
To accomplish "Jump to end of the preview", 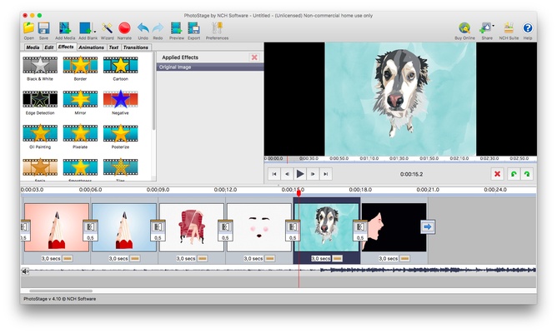I will point(326,174).
